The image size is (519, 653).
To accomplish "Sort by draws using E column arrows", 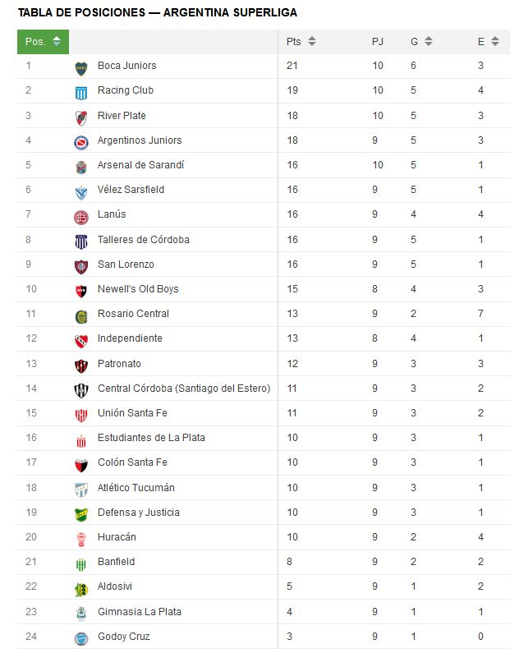I will [495, 41].
